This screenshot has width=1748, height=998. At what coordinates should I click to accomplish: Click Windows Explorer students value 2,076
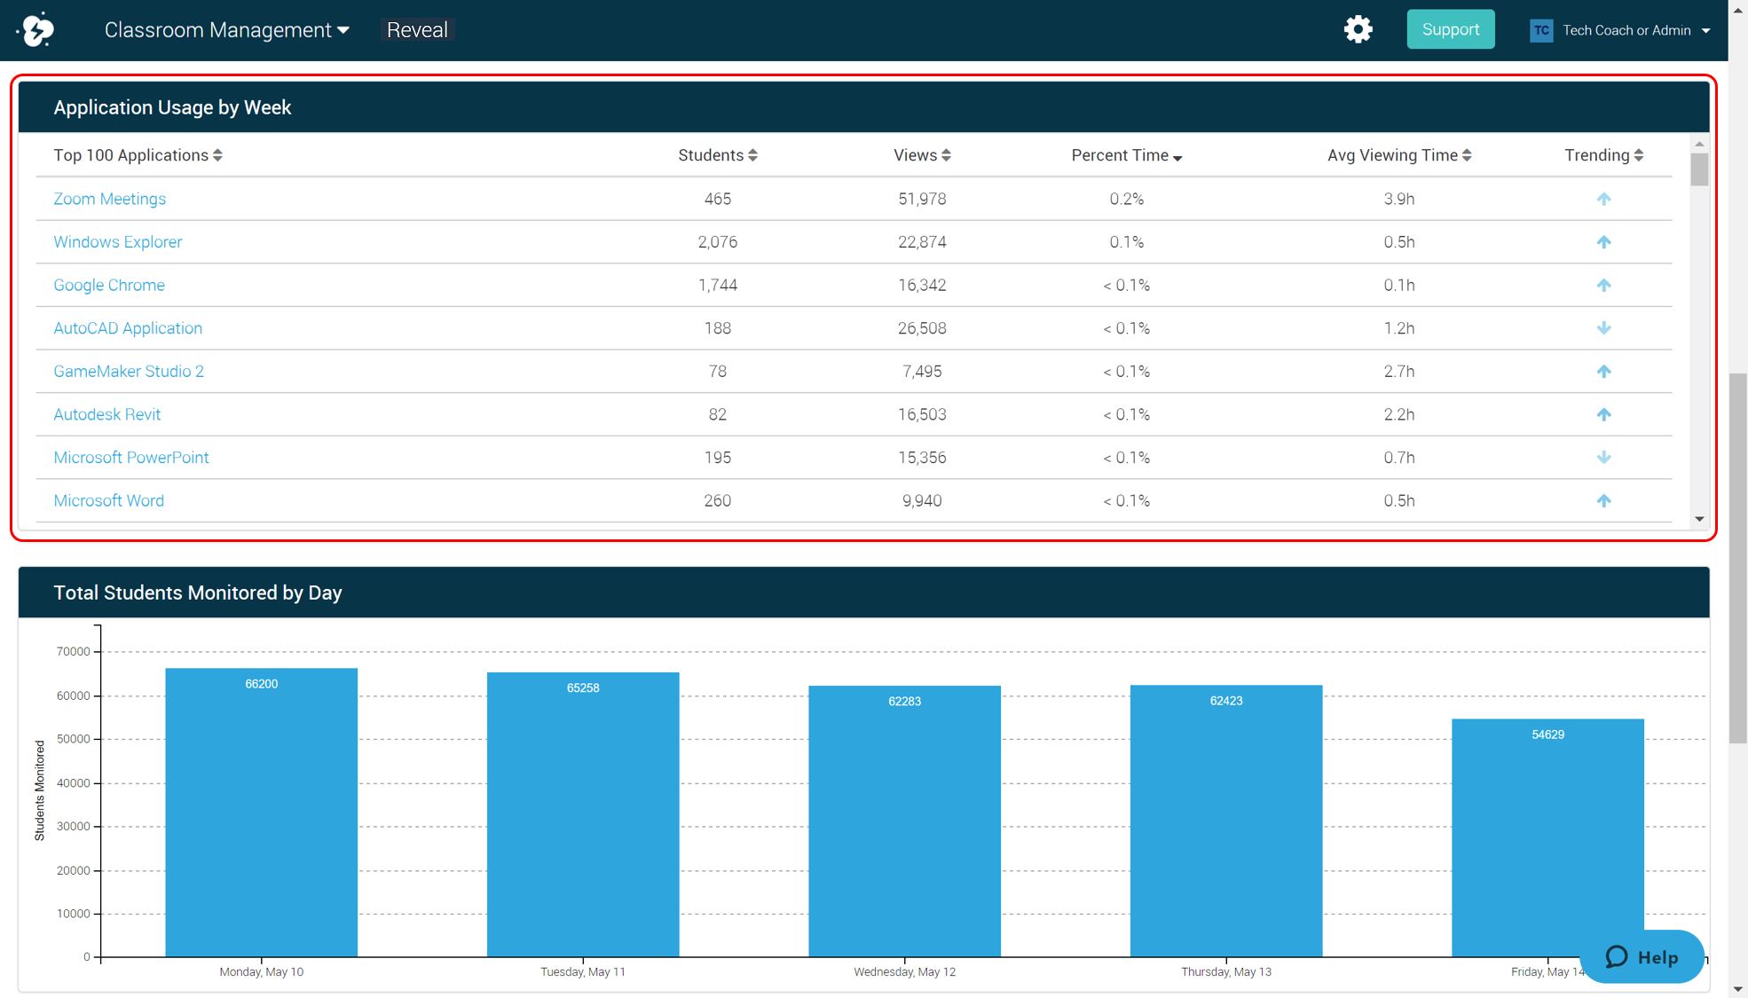pyautogui.click(x=718, y=242)
